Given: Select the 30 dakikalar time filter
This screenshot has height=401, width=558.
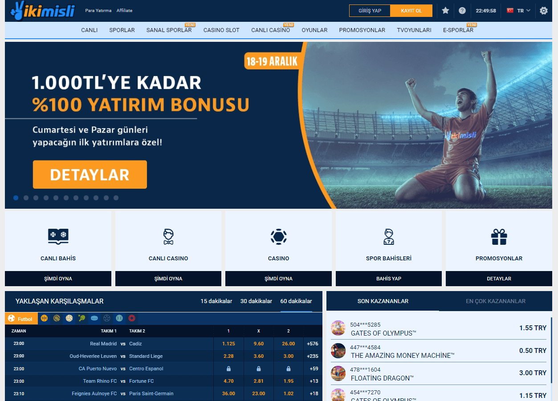Looking at the screenshot, I should coord(256,301).
